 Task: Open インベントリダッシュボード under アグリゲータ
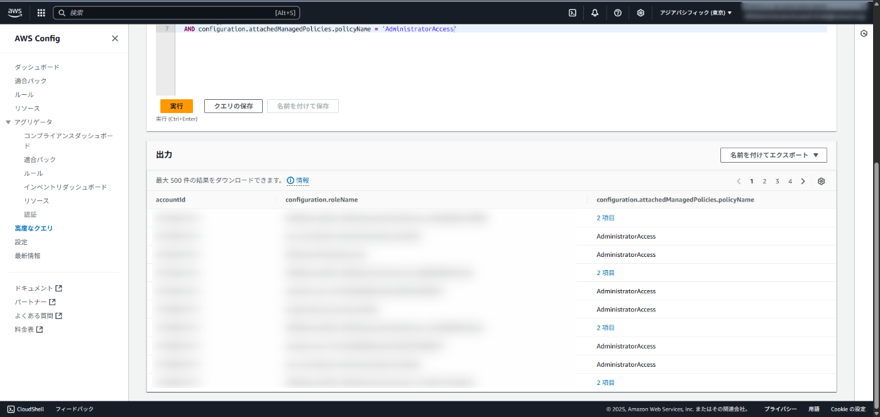click(x=65, y=187)
